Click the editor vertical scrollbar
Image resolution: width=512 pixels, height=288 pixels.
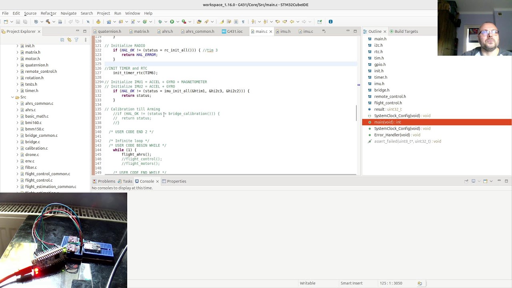(x=356, y=113)
